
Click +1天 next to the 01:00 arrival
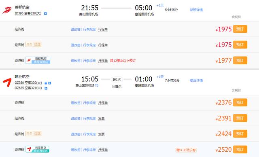coord(160,77)
